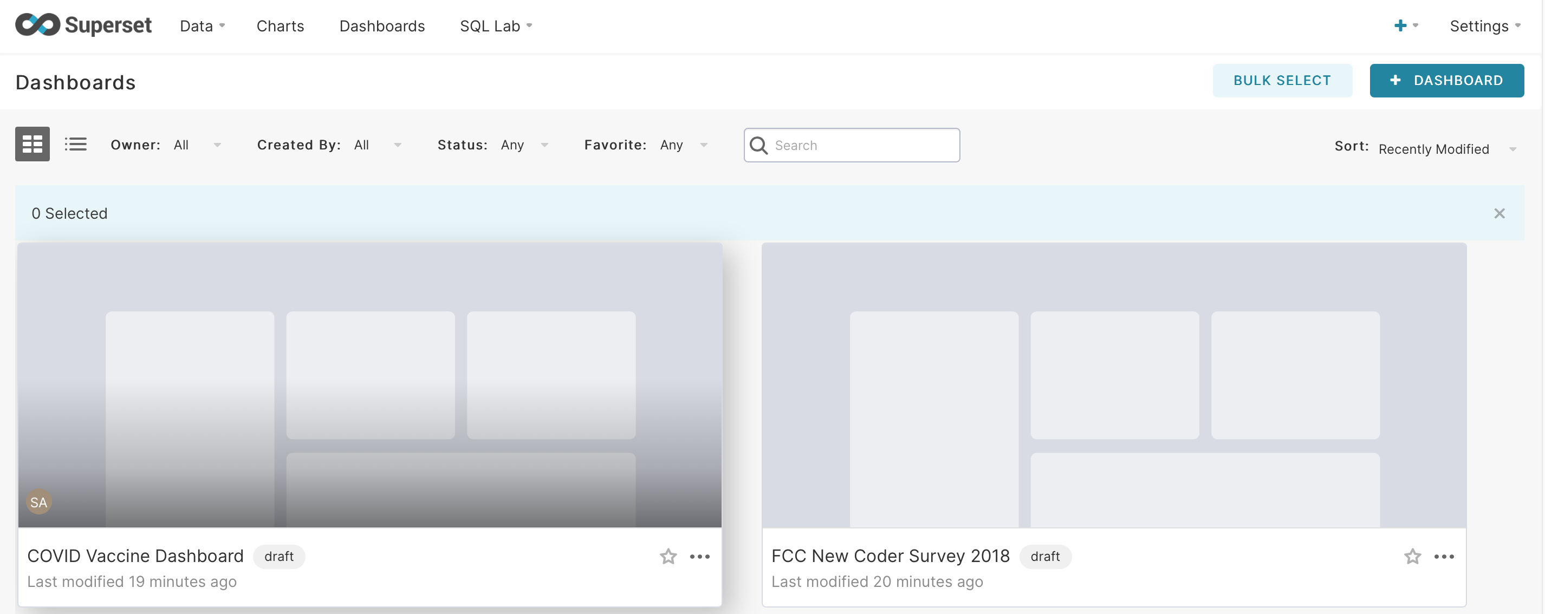Click the + DASHBOARD button
The height and width of the screenshot is (614, 1545).
pos(1446,80)
